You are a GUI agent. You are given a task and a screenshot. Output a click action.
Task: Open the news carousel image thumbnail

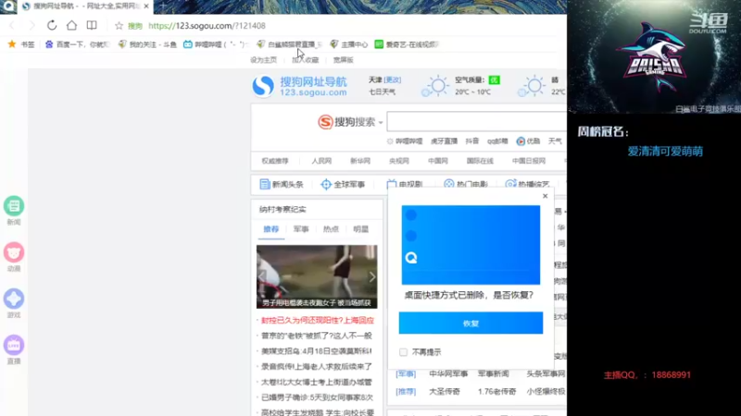[317, 276]
